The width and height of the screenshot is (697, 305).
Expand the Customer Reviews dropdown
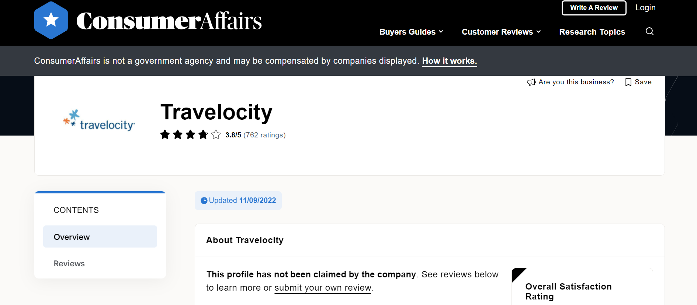tap(501, 32)
